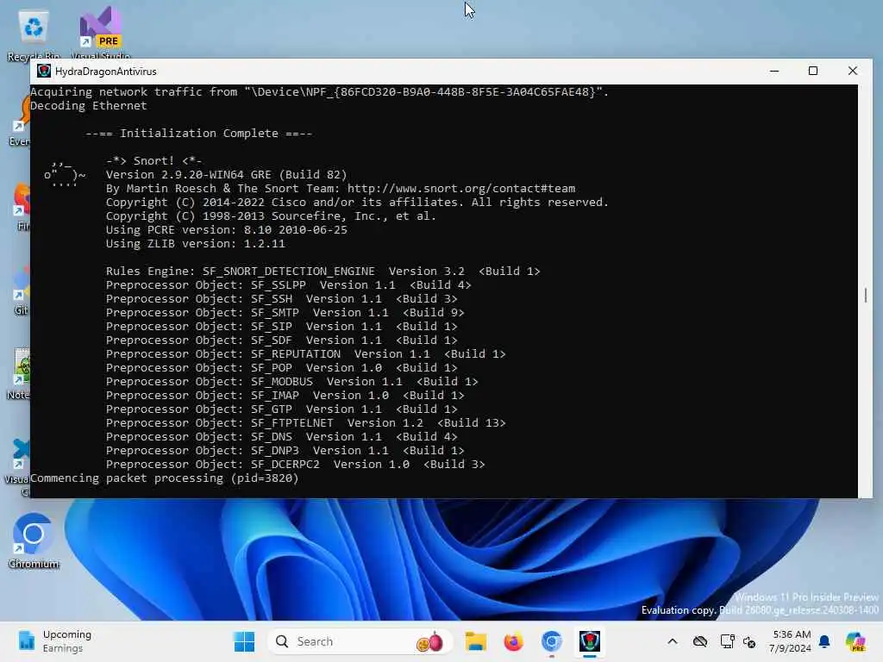Click the SF_DNP3 preprocessor line

(285, 450)
